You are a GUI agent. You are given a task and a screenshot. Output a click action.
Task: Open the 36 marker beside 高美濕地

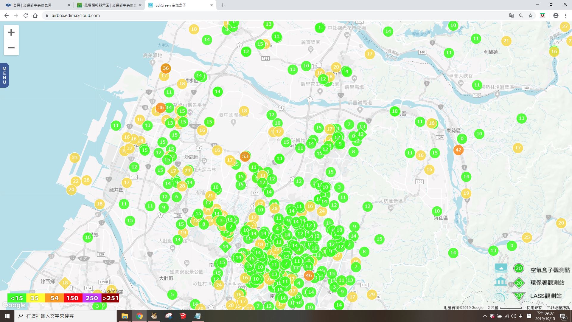[x=166, y=68]
